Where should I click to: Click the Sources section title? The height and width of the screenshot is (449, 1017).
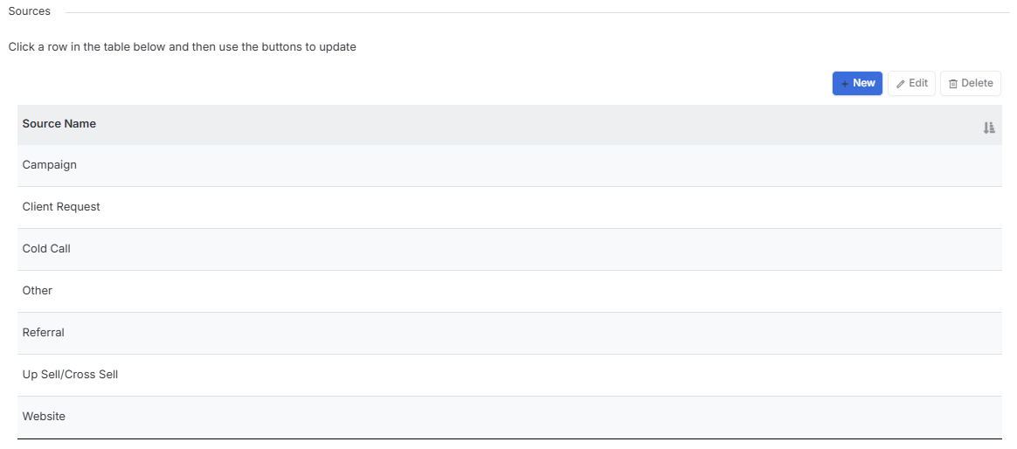[29, 11]
